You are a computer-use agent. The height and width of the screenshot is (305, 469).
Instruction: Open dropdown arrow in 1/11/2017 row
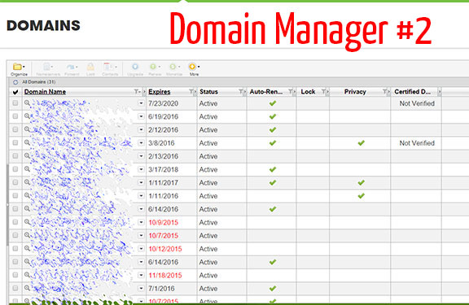tap(141, 182)
